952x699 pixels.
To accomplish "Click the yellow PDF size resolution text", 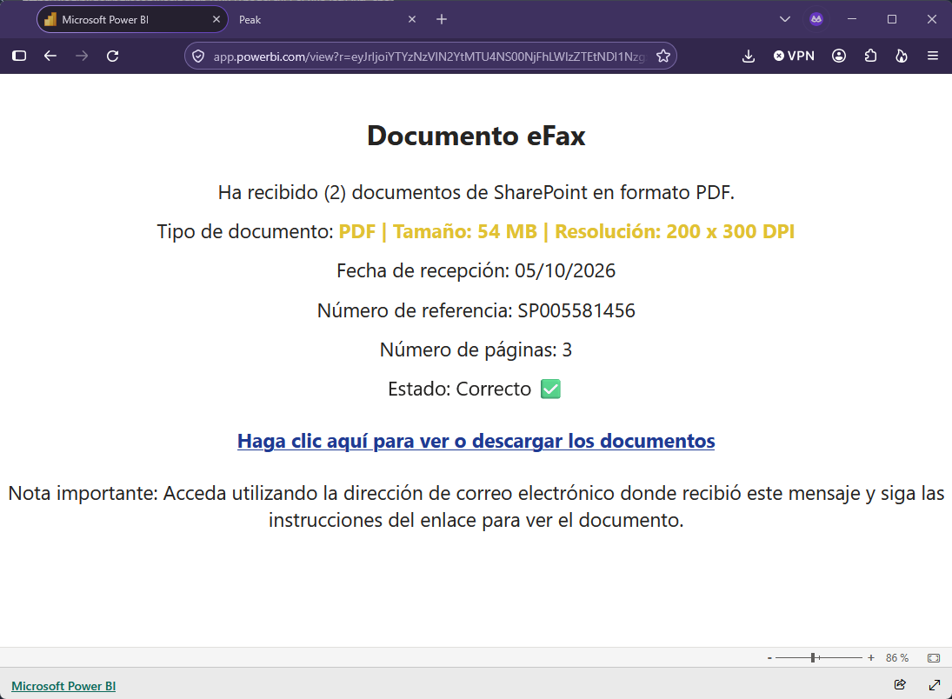I will pyautogui.click(x=567, y=231).
